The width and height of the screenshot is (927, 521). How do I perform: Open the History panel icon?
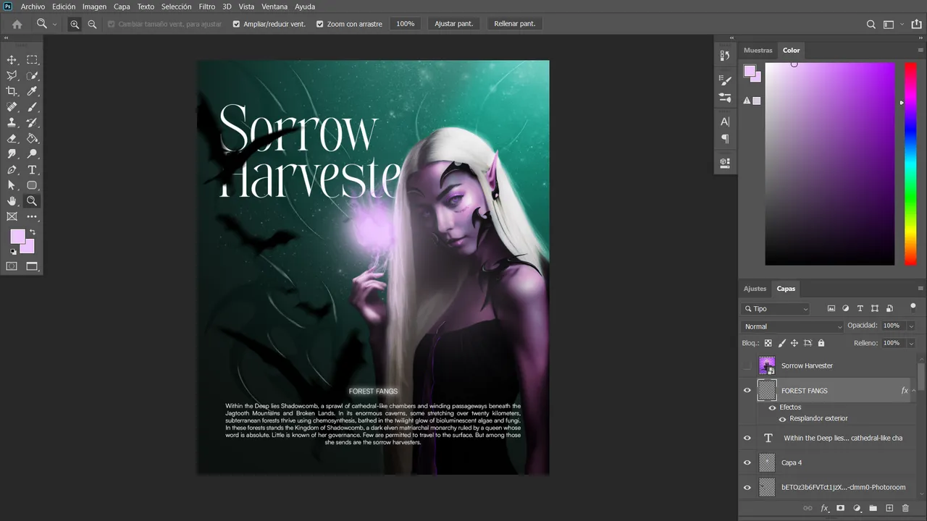tap(725, 55)
